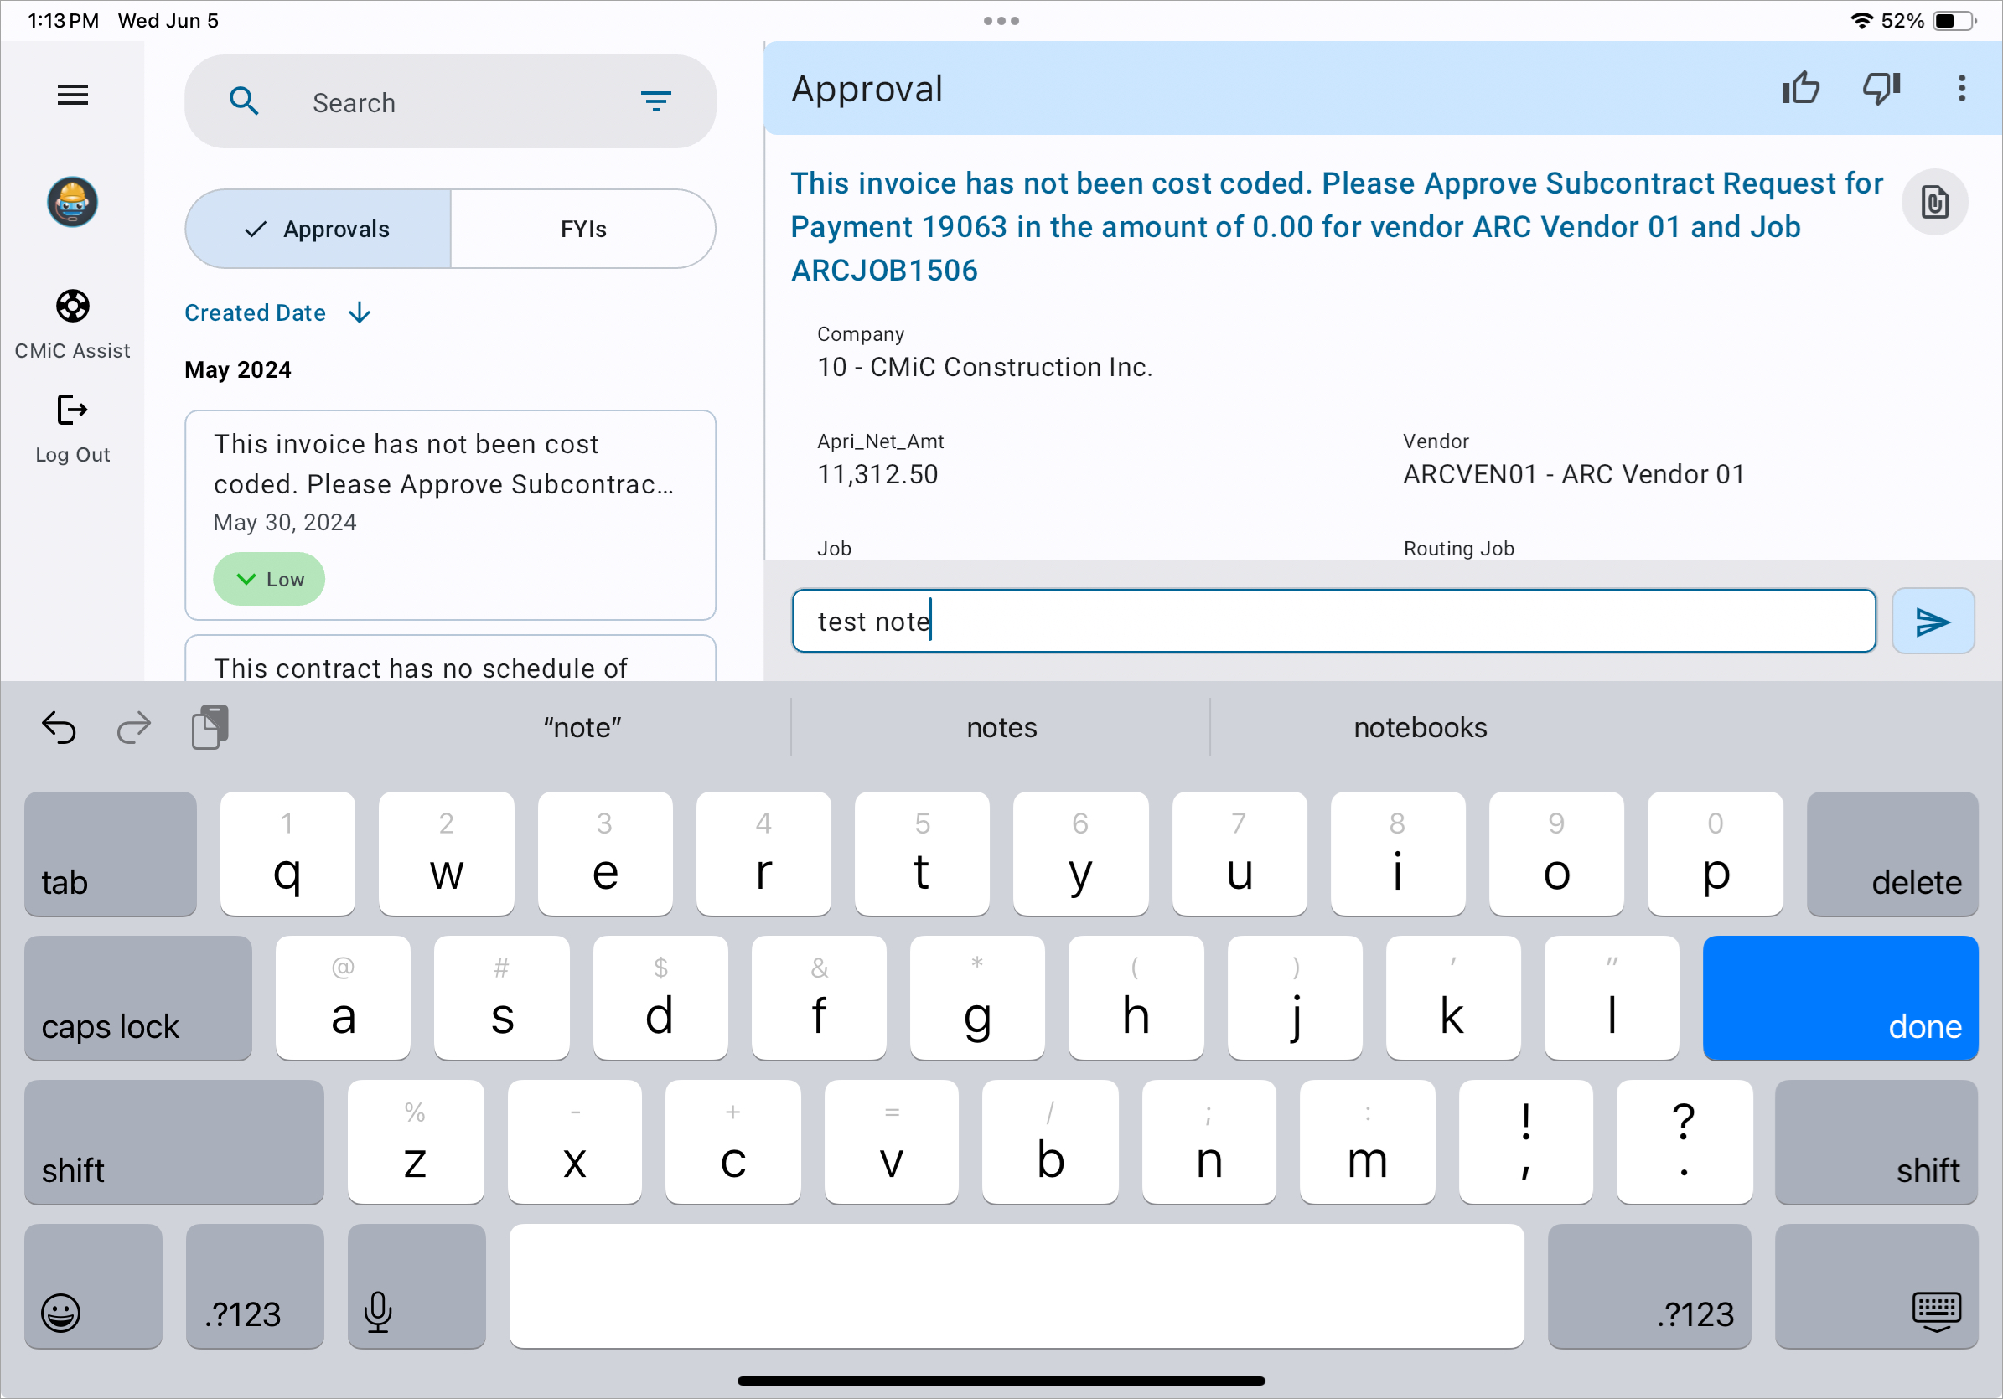
Task: Enable caps lock on the keyboard
Action: (x=137, y=998)
